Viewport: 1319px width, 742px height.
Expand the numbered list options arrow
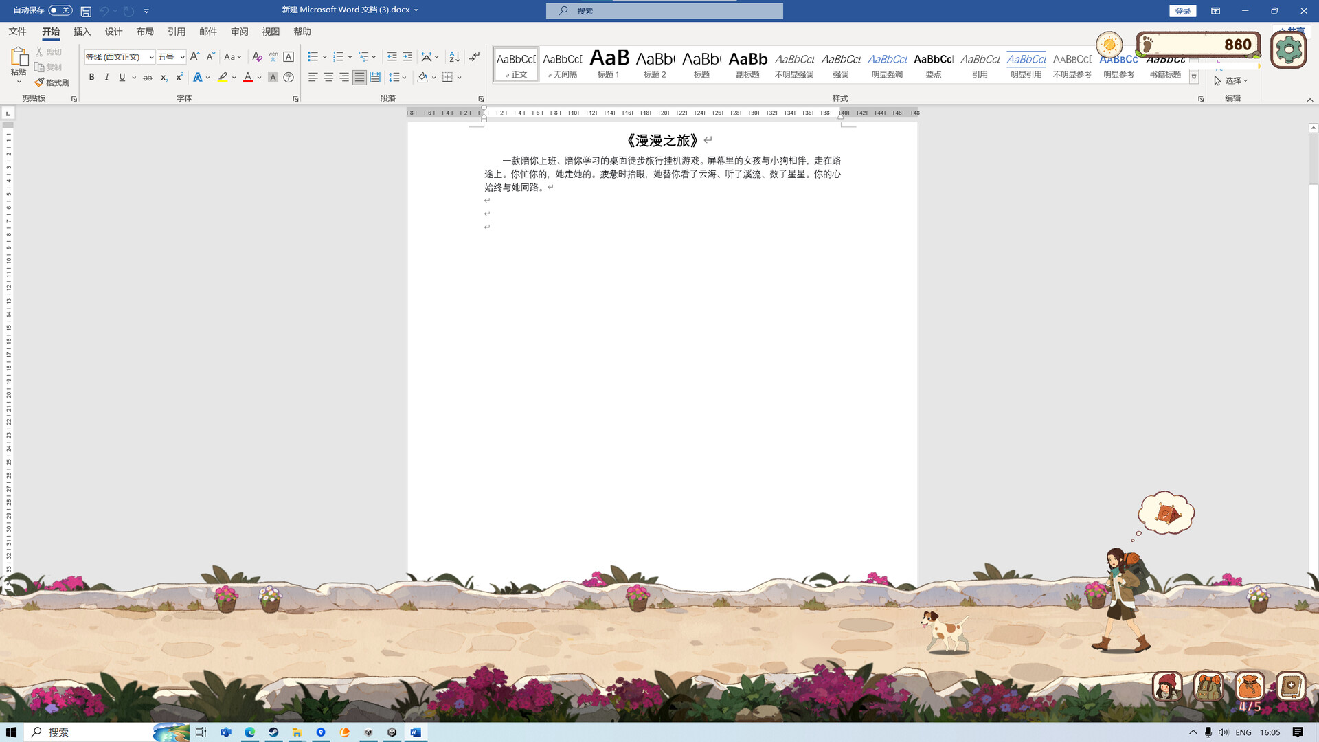(350, 57)
